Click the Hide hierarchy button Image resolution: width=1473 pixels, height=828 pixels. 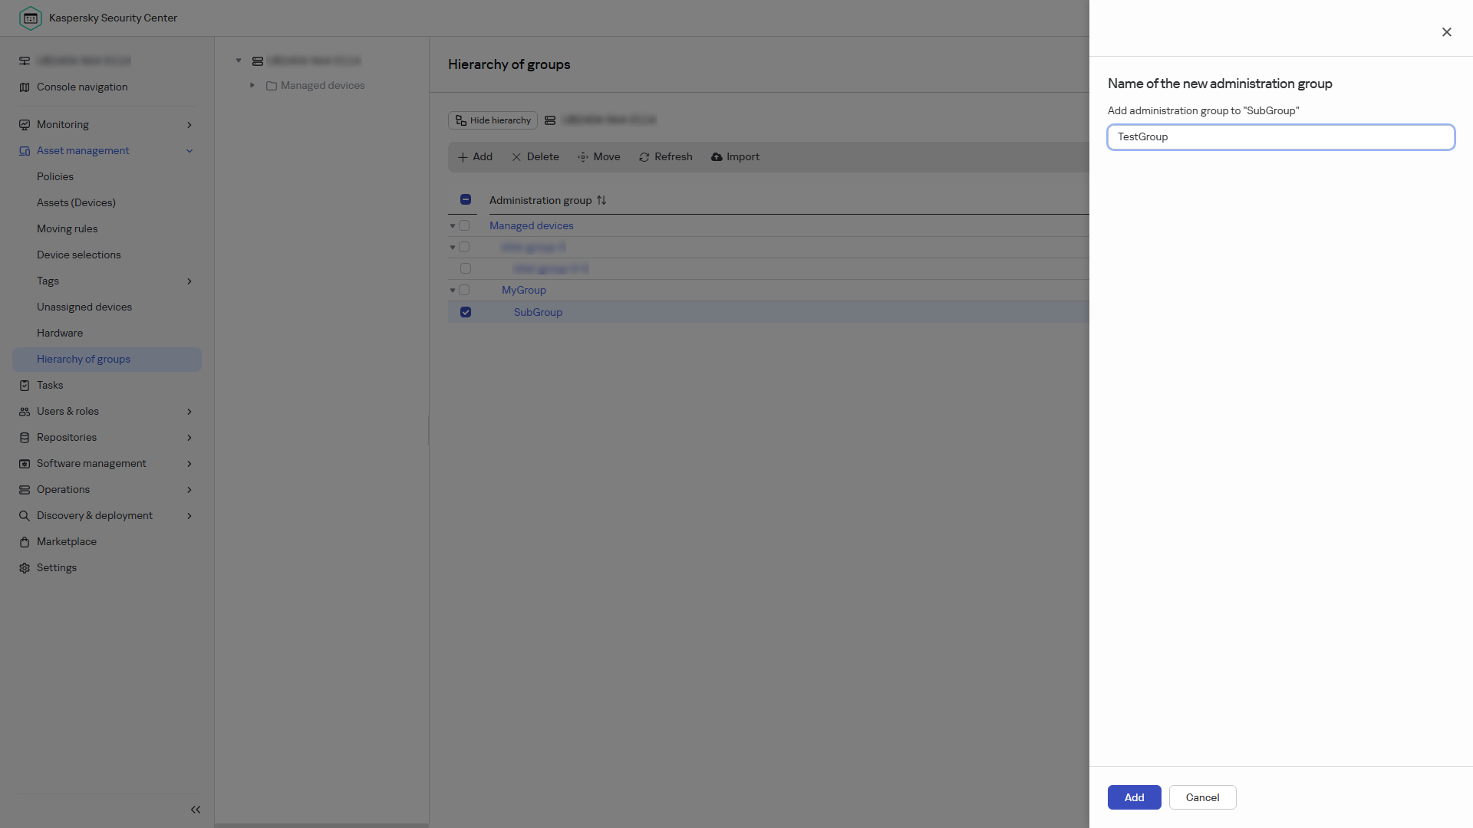tap(493, 120)
